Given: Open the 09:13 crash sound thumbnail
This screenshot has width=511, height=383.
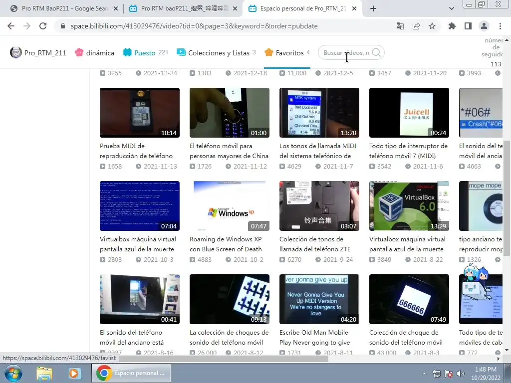Looking at the screenshot, I should (230, 299).
